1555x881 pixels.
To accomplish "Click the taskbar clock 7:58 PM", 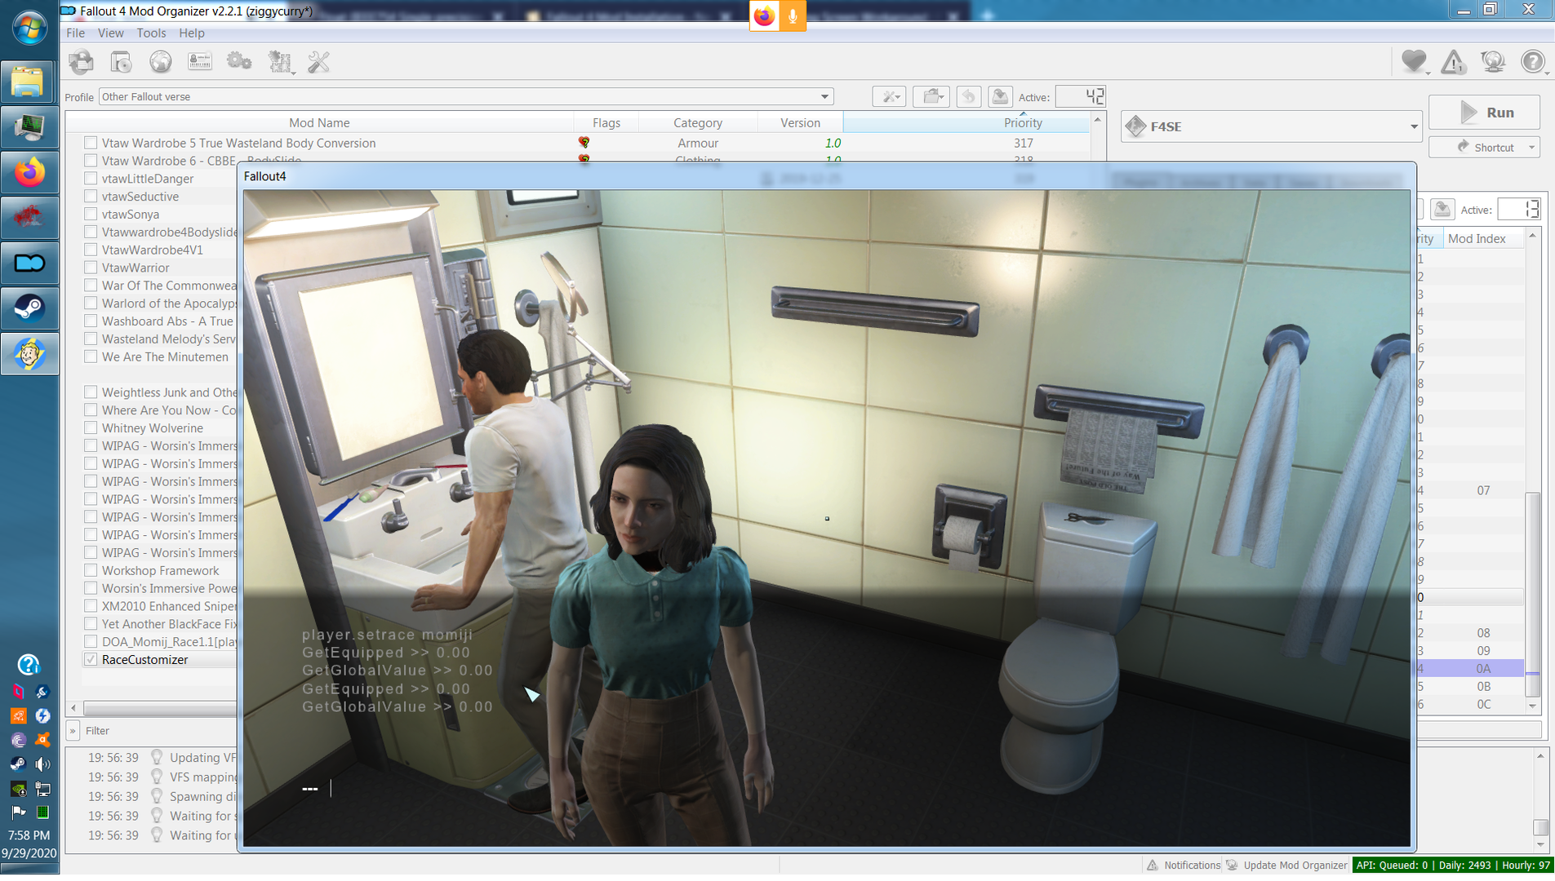I will 29,836.
